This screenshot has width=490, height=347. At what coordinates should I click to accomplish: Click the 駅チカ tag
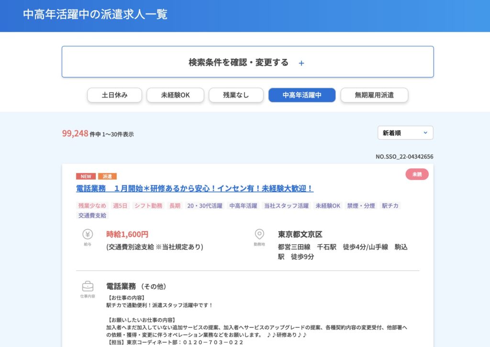tap(390, 206)
